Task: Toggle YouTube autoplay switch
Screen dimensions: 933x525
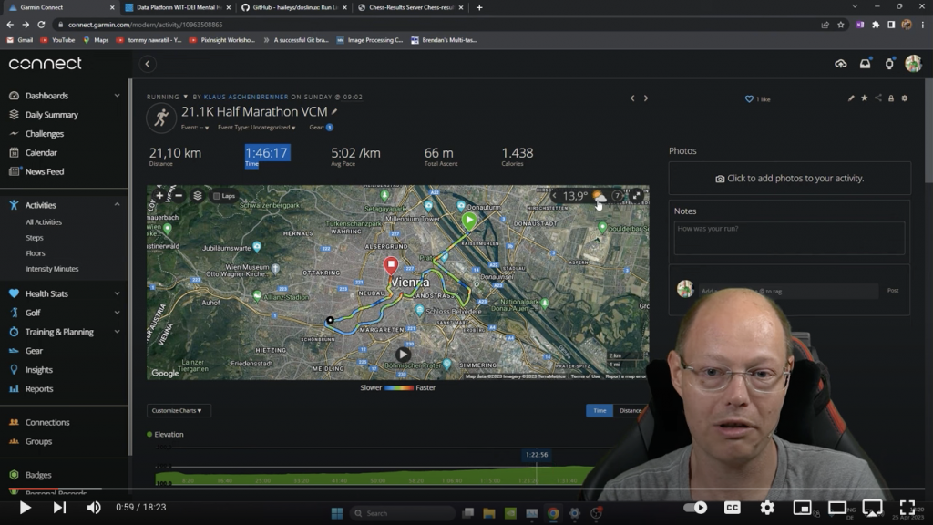Action: pyautogui.click(x=695, y=507)
